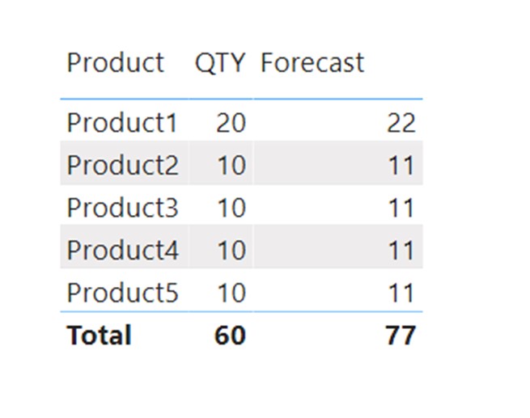Viewport: 530px width, 418px height.
Task: Click Product1 Forecast value 22
Action: pos(401,123)
